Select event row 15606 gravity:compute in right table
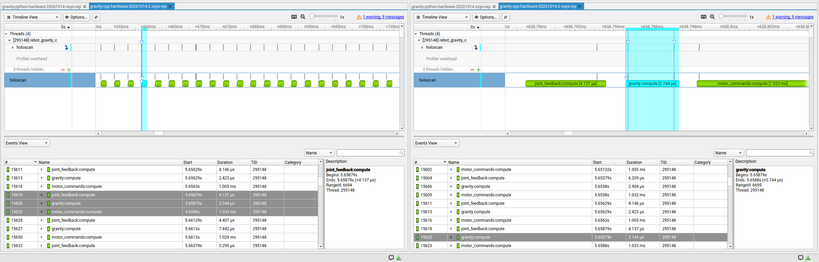The height and width of the screenshot is (262, 819). 570,187
